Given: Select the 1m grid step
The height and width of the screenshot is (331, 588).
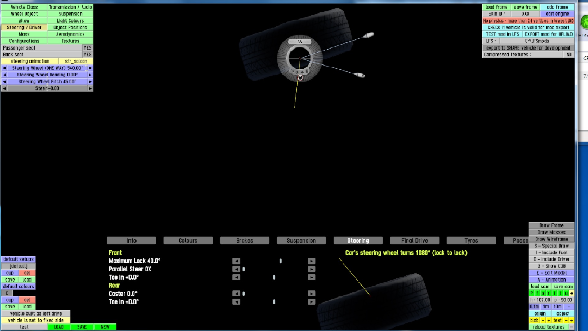Looking at the screenshot, I should click(546, 307).
